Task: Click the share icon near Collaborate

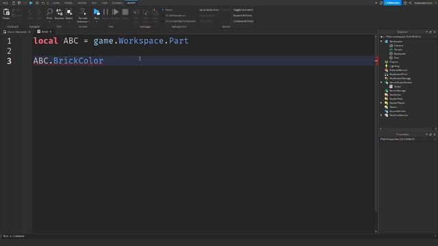Action: click(x=410, y=3)
